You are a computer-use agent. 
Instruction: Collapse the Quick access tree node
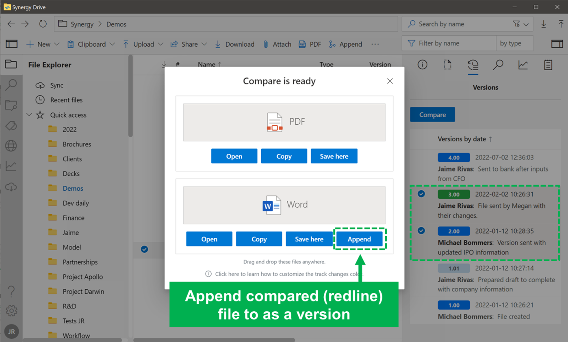coord(29,115)
